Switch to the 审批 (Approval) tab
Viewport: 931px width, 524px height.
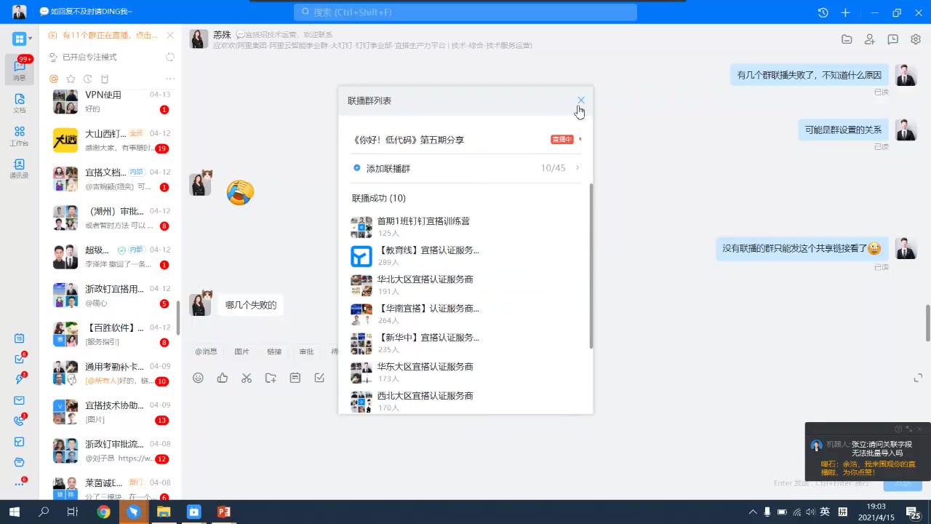306,351
